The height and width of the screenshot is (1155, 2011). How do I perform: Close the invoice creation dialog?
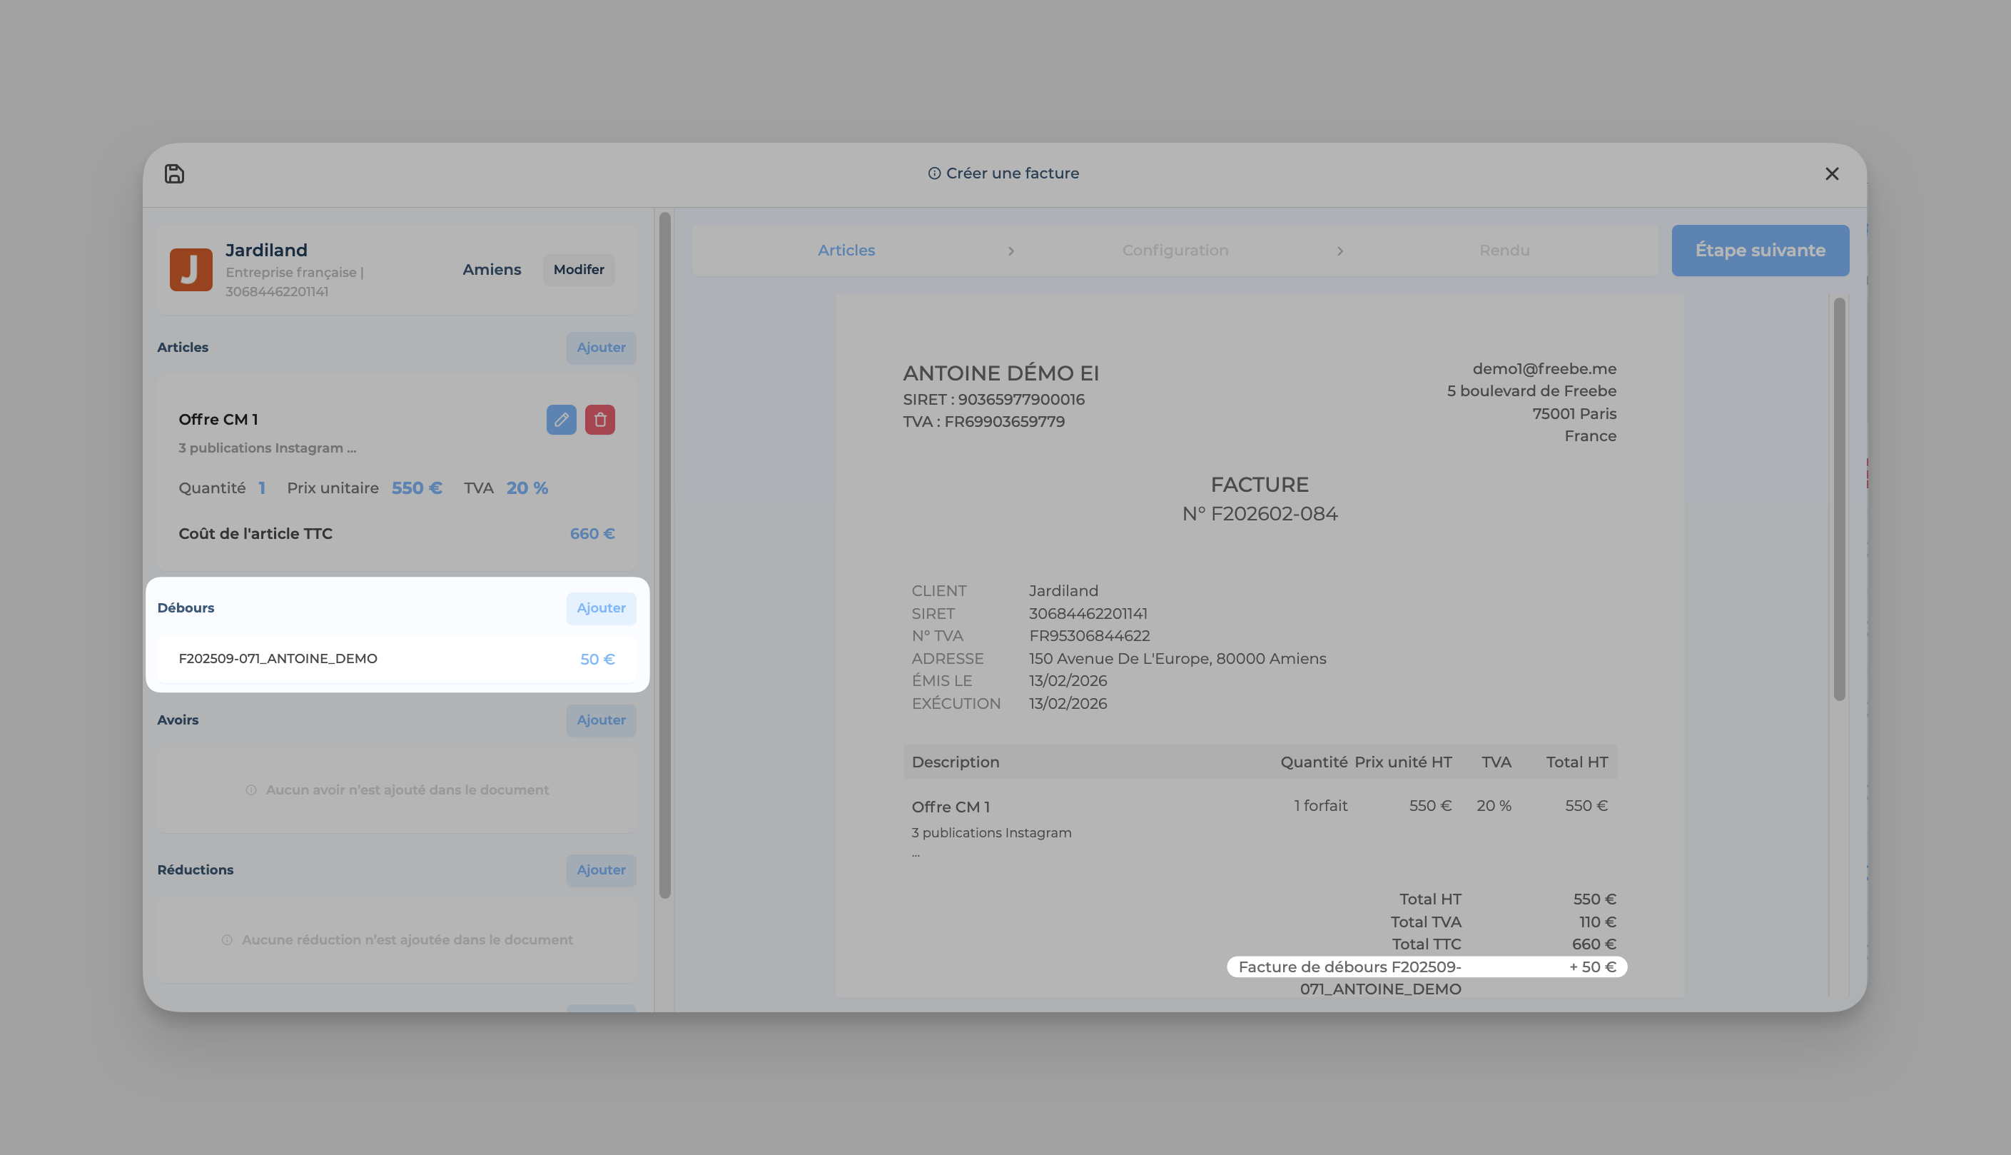point(1831,173)
